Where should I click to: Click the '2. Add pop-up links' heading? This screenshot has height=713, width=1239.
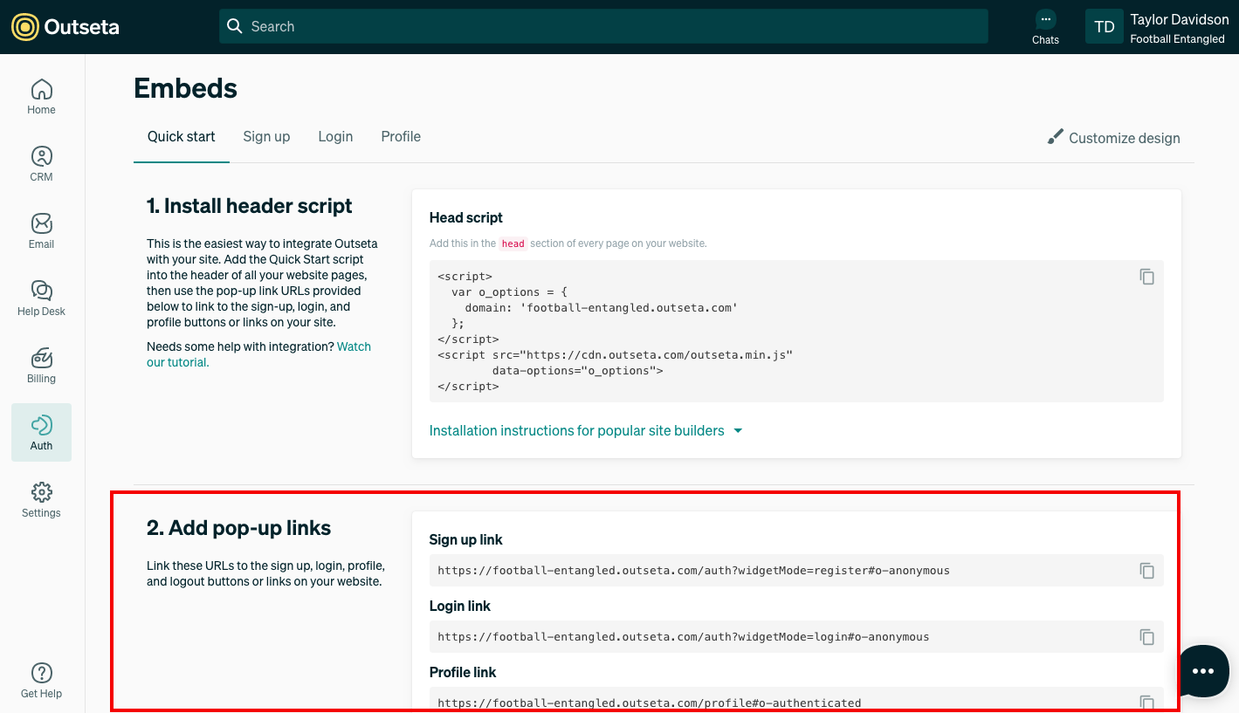[238, 528]
